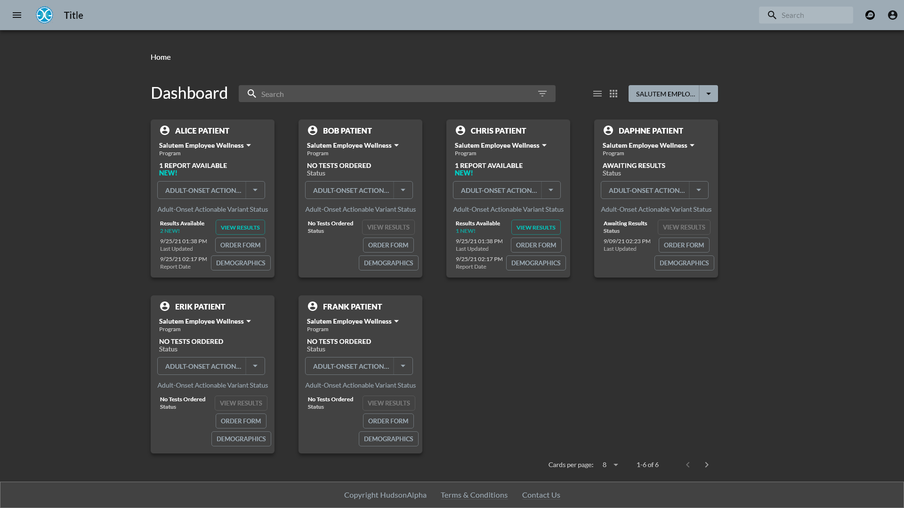Switch to grid view layout
The width and height of the screenshot is (904, 508).
click(x=613, y=94)
